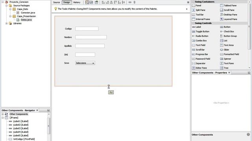Viewport: 252px width, 141px height.
Task: Activate the Selection Mode toolbar icon
Action: [x=87, y=2]
